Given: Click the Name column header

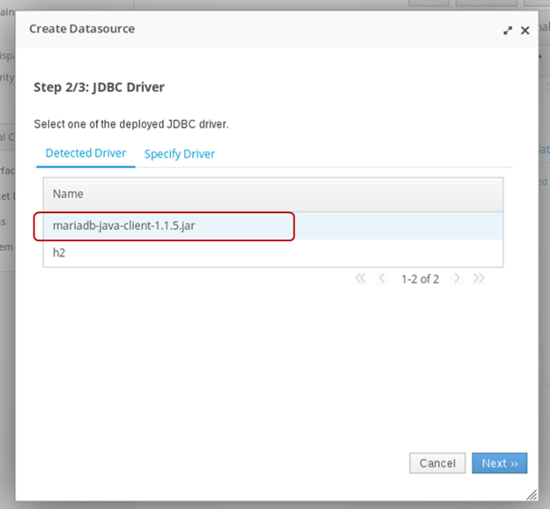Looking at the screenshot, I should 67,194.
